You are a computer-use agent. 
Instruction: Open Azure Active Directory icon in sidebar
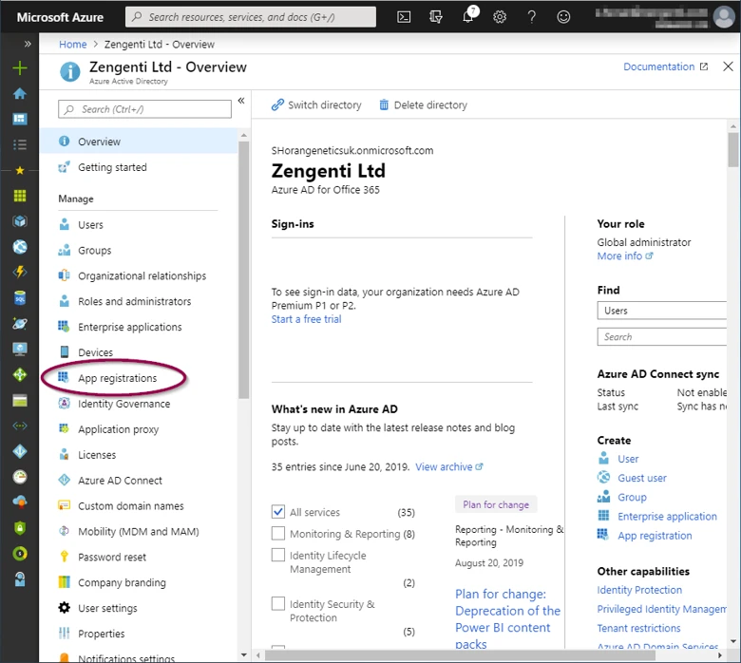(20, 451)
